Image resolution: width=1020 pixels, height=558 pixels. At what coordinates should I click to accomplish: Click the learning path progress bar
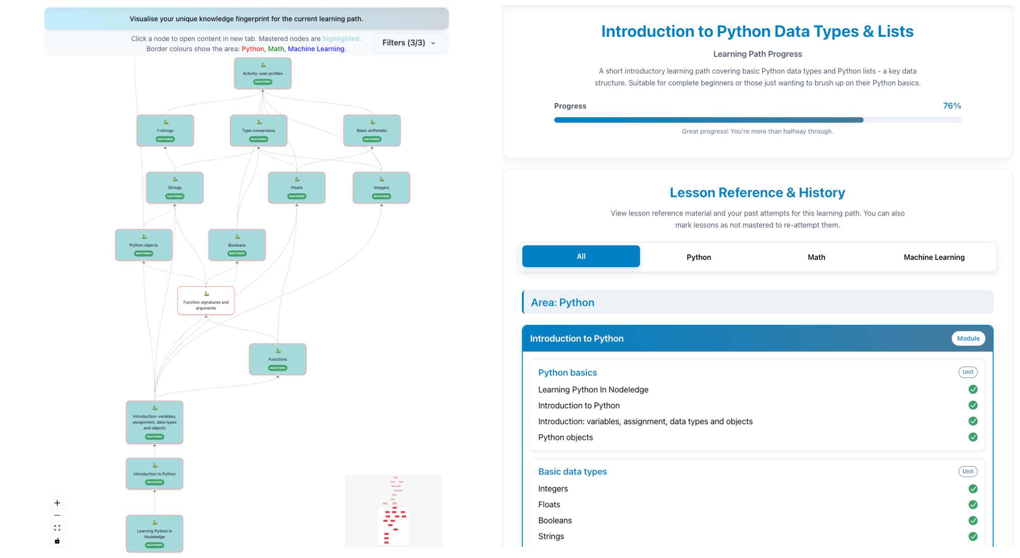pyautogui.click(x=757, y=120)
